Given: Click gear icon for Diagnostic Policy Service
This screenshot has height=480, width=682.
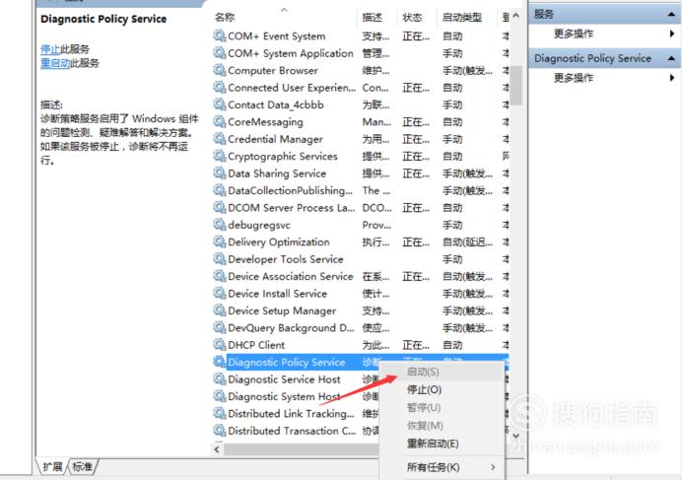Looking at the screenshot, I should pyautogui.click(x=220, y=362).
